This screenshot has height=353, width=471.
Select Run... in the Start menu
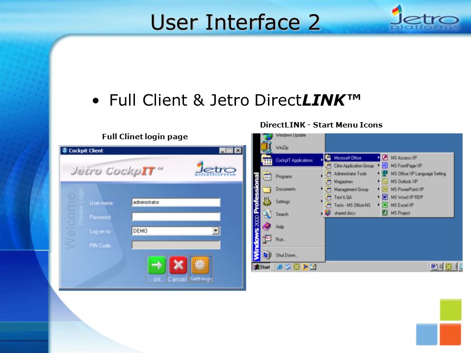292,239
